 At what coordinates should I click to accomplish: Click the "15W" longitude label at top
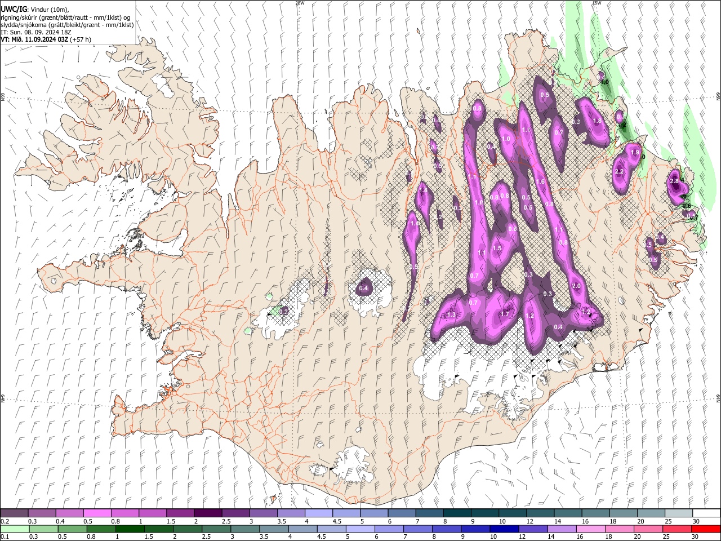(597, 3)
